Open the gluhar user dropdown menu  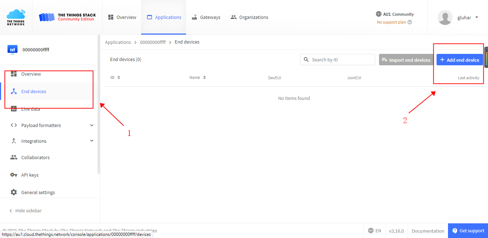tap(477, 17)
